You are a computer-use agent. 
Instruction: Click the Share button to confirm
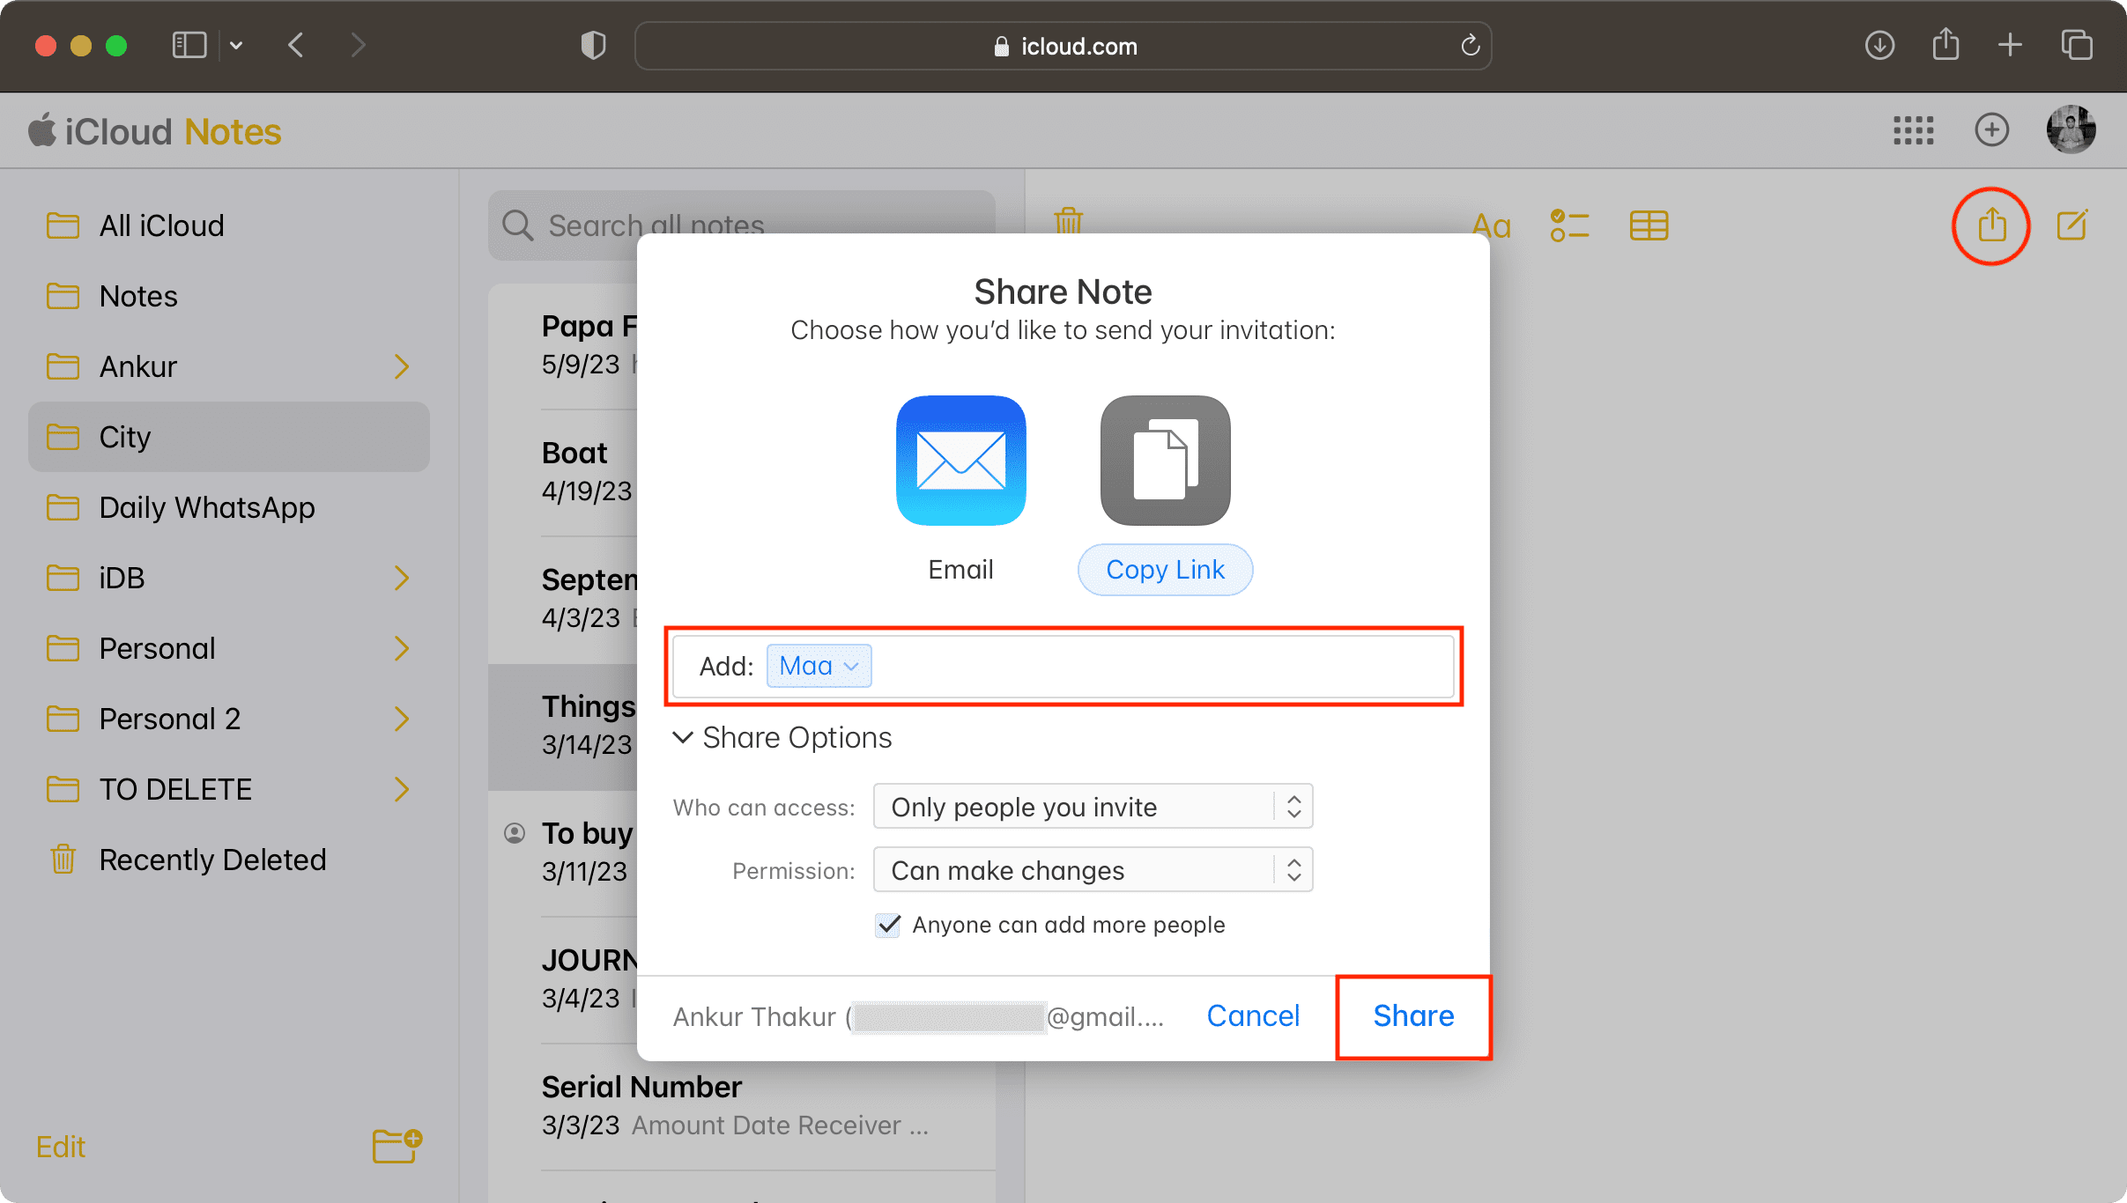click(1412, 1016)
